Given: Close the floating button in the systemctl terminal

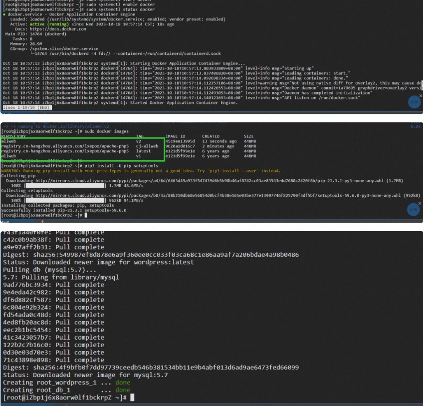Looking at the screenshot, I should [x=421, y=96].
